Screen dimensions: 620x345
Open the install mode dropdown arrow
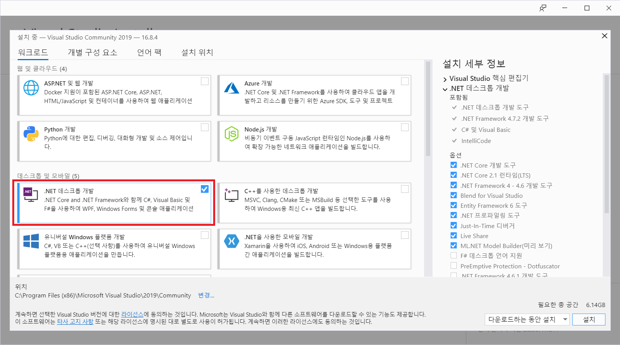(565, 319)
